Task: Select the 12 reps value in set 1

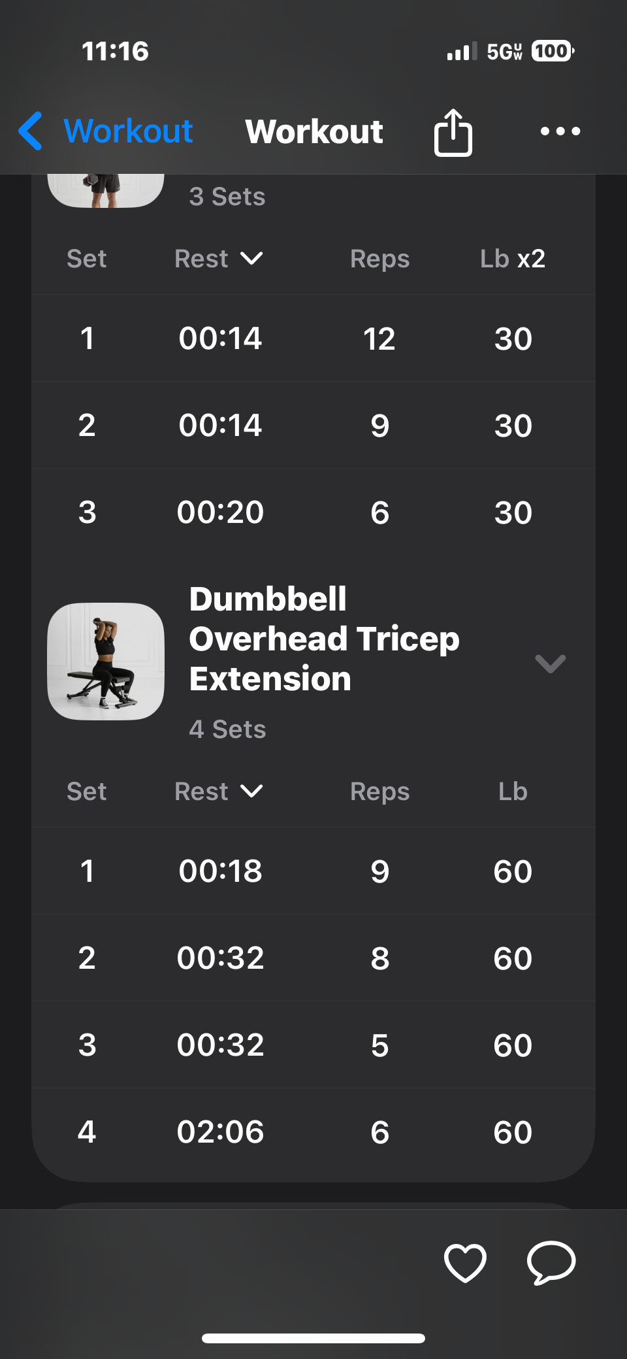Action: point(379,339)
